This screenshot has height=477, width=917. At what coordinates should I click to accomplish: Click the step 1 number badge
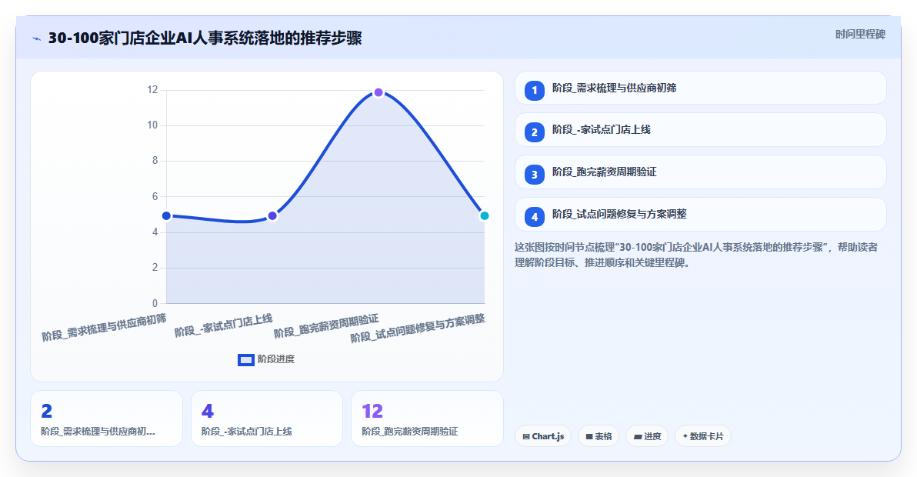click(x=535, y=91)
